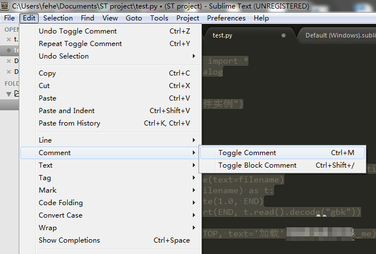Expand the Wrap submenu

click(110, 227)
